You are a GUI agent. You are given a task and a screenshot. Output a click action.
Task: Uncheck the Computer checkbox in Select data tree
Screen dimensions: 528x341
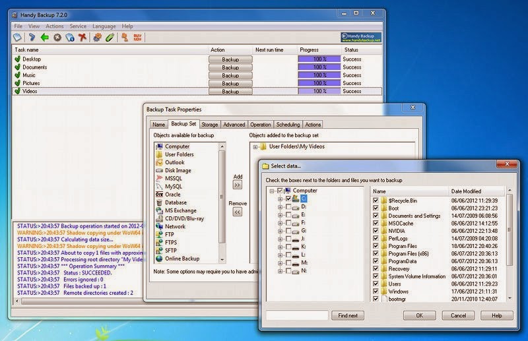pos(280,191)
